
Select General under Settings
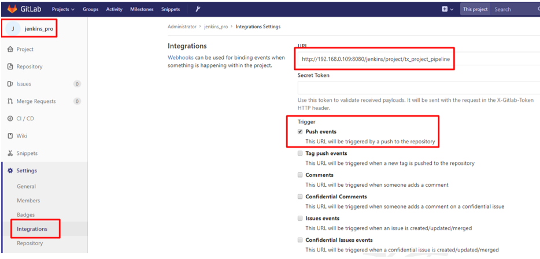[26, 186]
